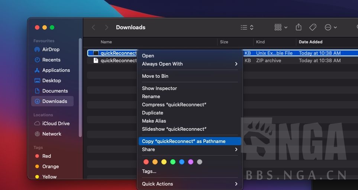Image resolution: width=358 pixels, height=190 pixels.
Task: Choose Copy "quickReconnect" as Pathname
Action: pos(184,141)
